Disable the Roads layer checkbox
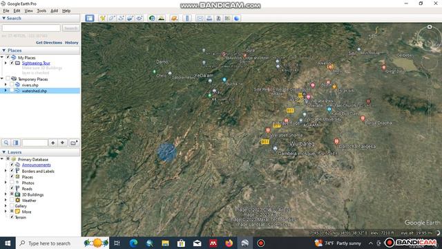The width and height of the screenshot is (442, 249). (x=12, y=188)
